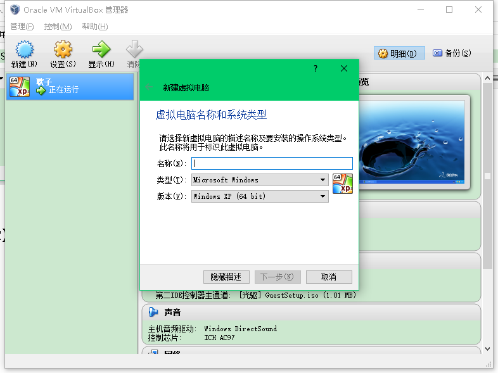Switch to 明细(D) details view
Viewport: 498px width, 373px height.
[399, 53]
